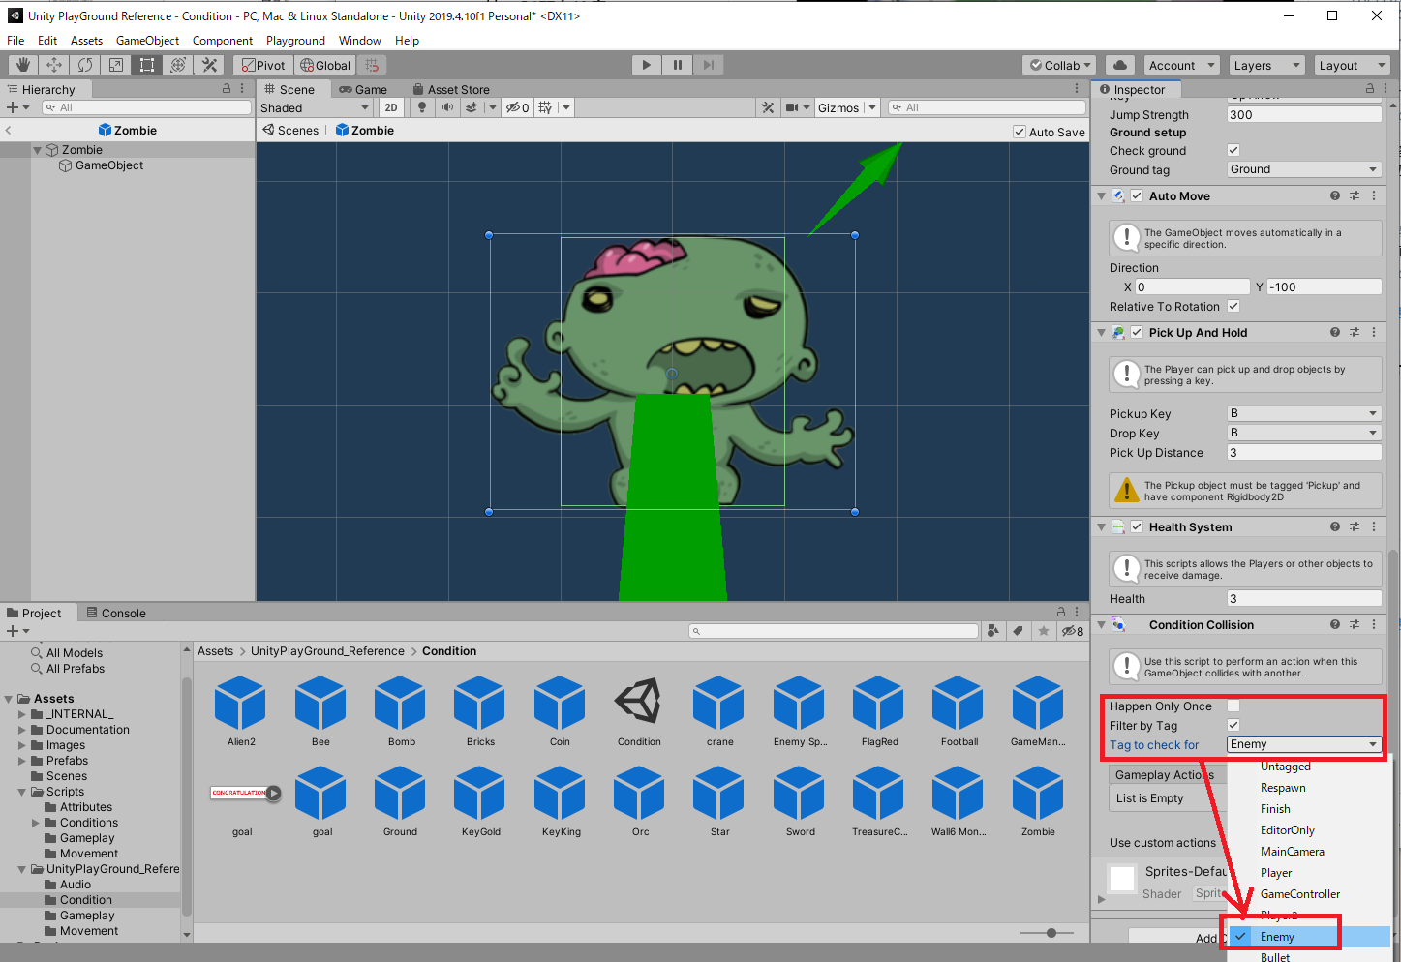The height and width of the screenshot is (962, 1401).
Task: Select the Condition scene asset
Action: point(639,711)
